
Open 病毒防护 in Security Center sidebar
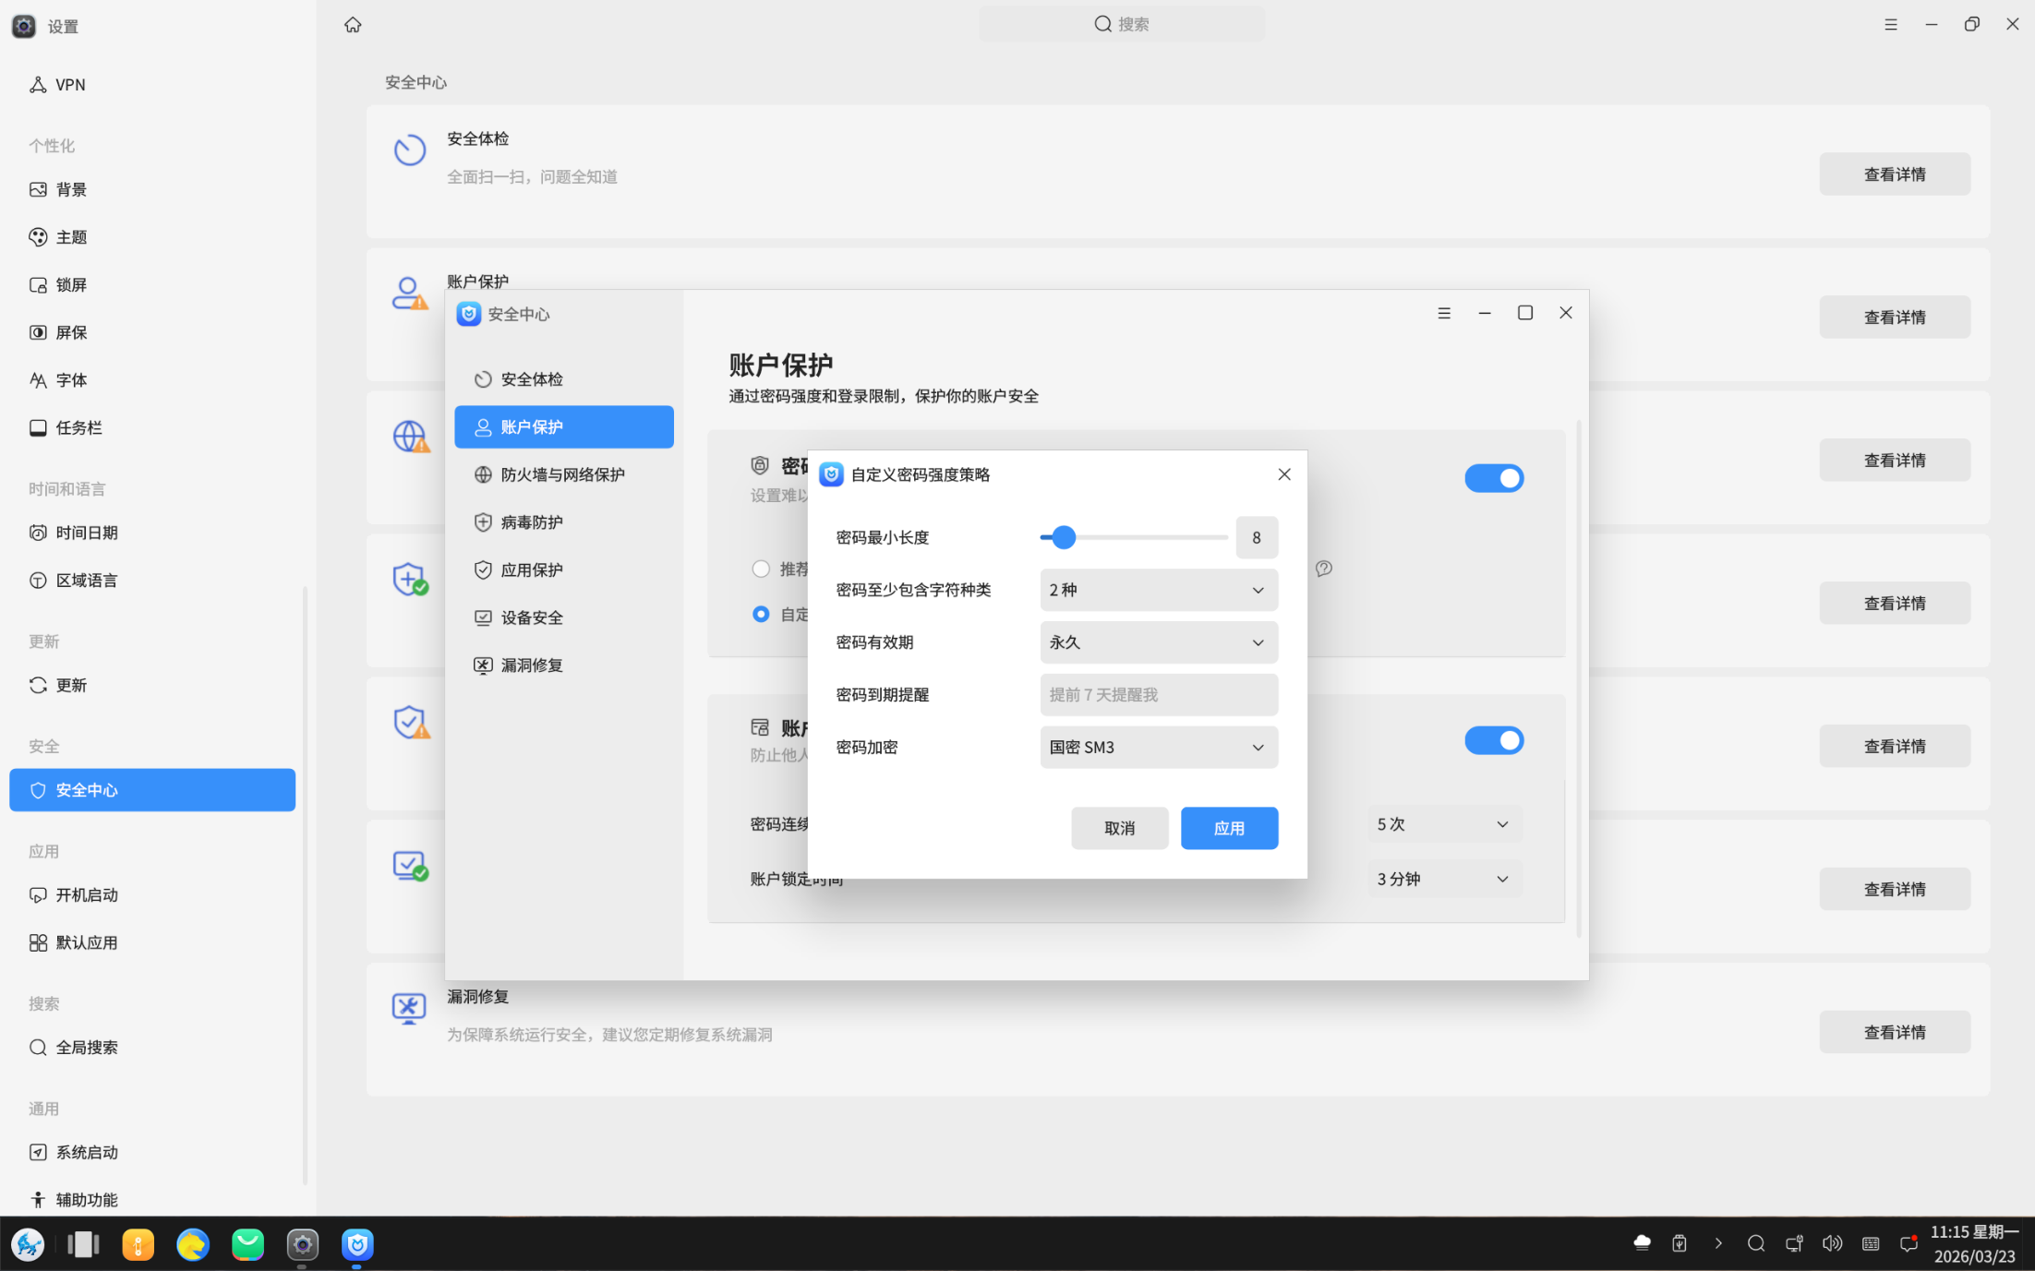coord(532,522)
